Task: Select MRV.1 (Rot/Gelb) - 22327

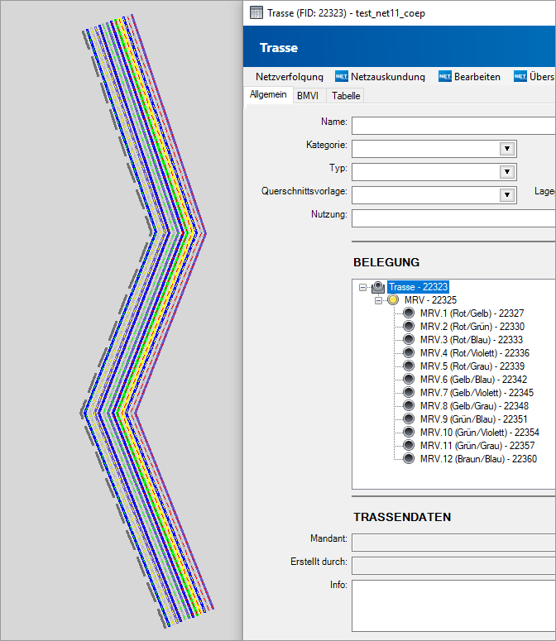Action: (472, 313)
